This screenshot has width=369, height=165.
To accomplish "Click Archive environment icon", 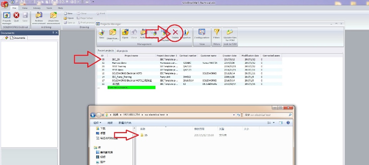I will [39, 15].
